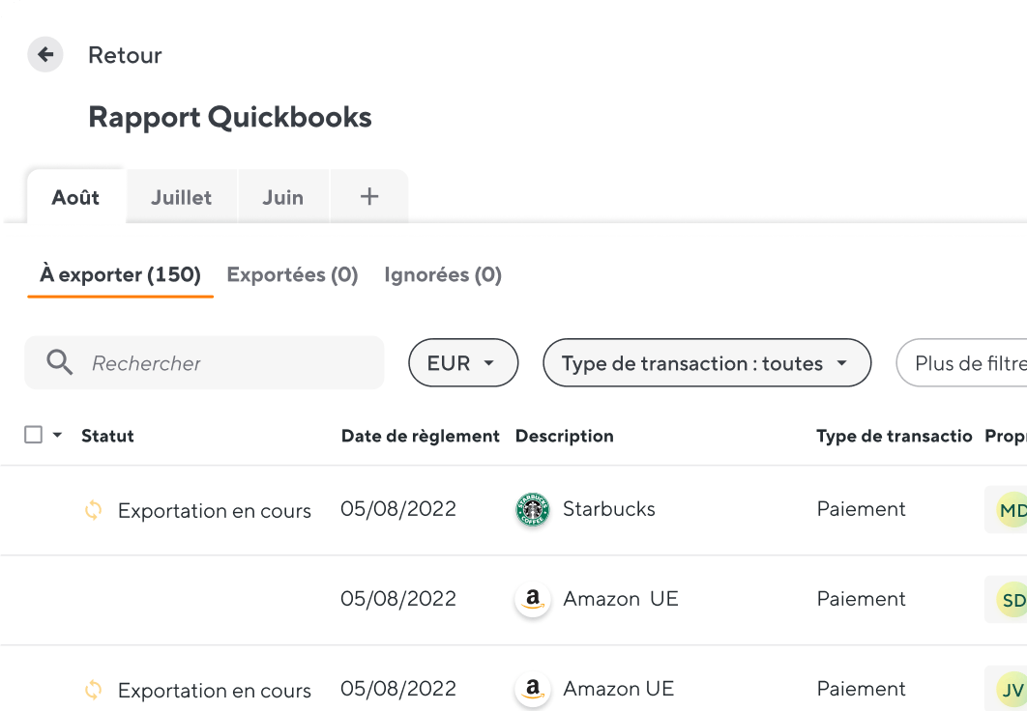1027x711 pixels.
Task: Click export-in-progress icon in JV's Amazon row
Action: pos(94,690)
